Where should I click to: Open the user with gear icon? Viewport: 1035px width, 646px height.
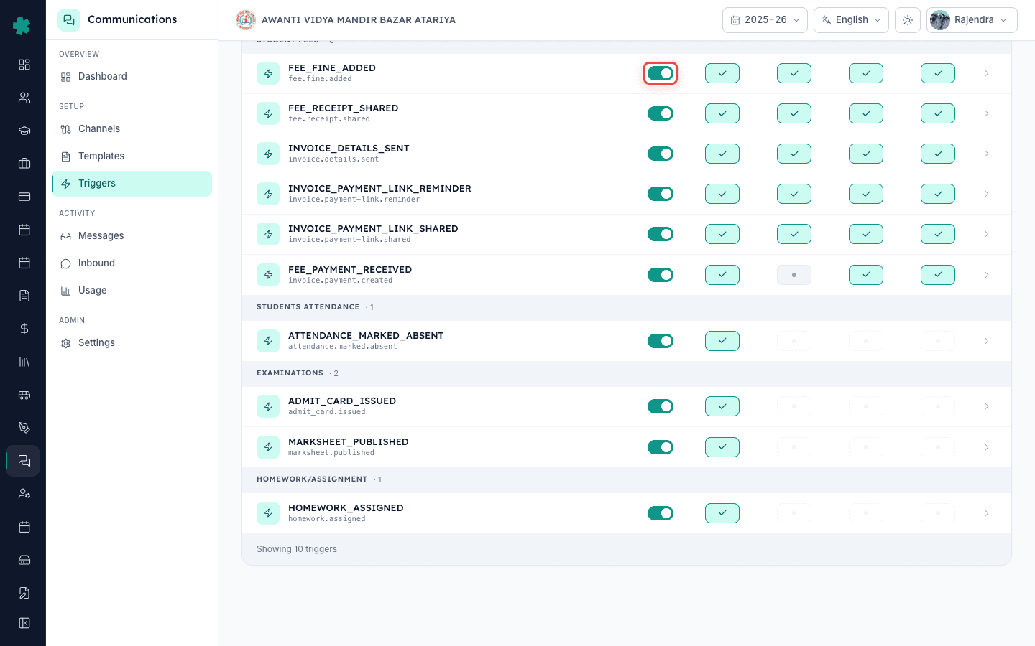(x=24, y=494)
